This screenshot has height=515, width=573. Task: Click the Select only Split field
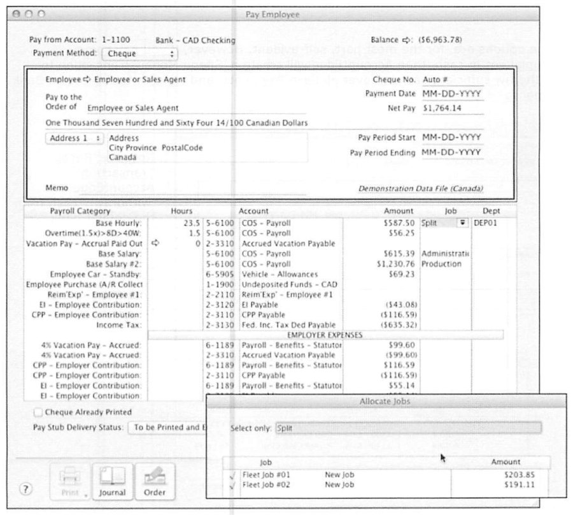coord(408,428)
